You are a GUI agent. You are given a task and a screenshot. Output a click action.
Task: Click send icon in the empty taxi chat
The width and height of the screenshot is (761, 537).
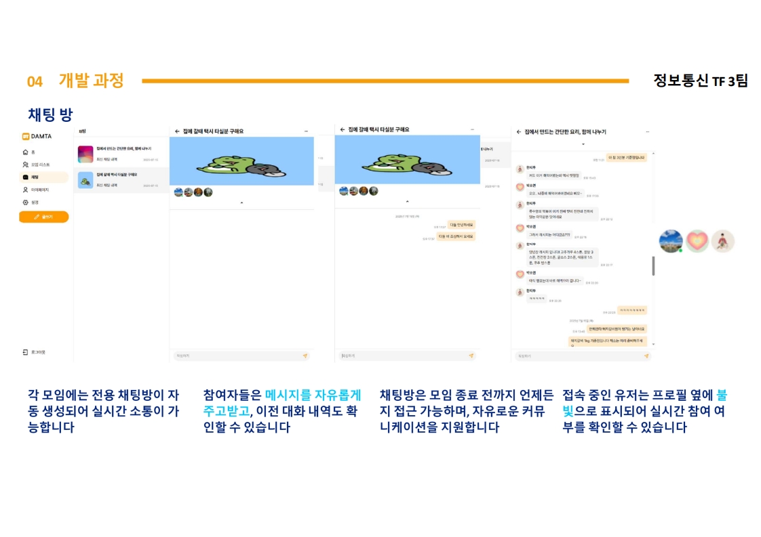[305, 356]
